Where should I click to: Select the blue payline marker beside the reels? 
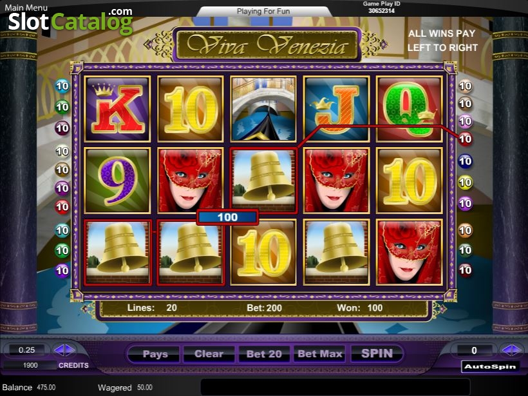[465, 161]
